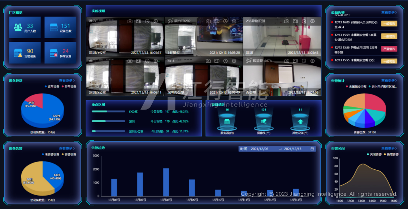The image size is (408, 209).
Task: Click 一般警告 badge for 12/13 15:59 alert
Action: 389,36
